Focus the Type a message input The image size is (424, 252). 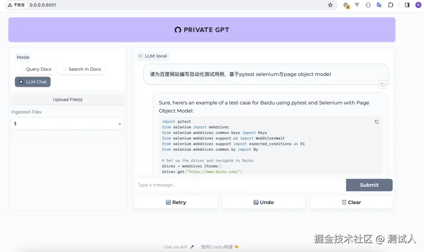(240, 185)
